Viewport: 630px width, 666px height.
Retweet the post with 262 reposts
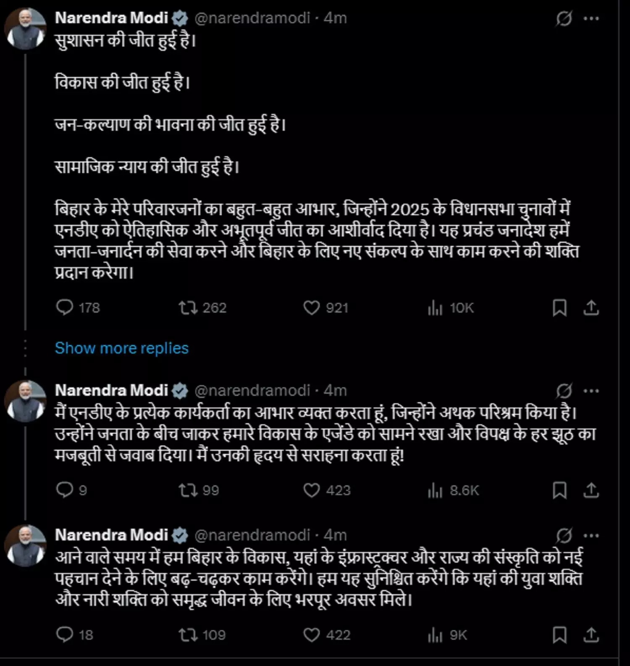click(188, 308)
